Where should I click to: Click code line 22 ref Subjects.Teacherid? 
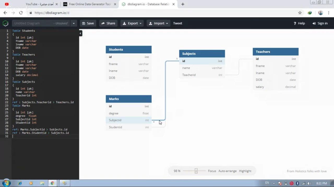click(43, 102)
